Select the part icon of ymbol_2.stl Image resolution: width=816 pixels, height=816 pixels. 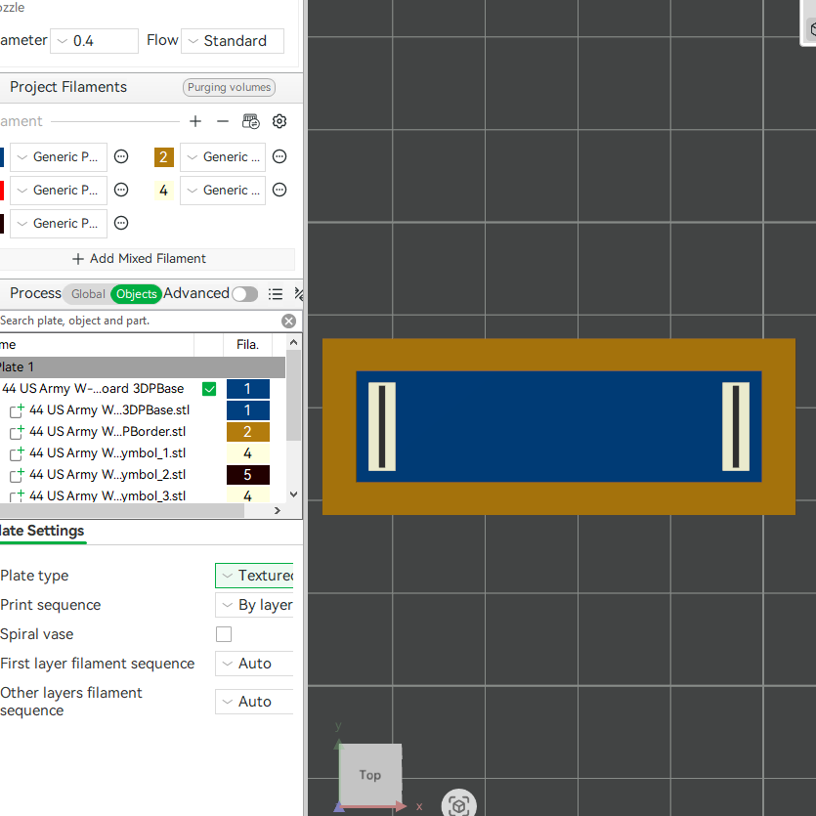click(x=18, y=475)
